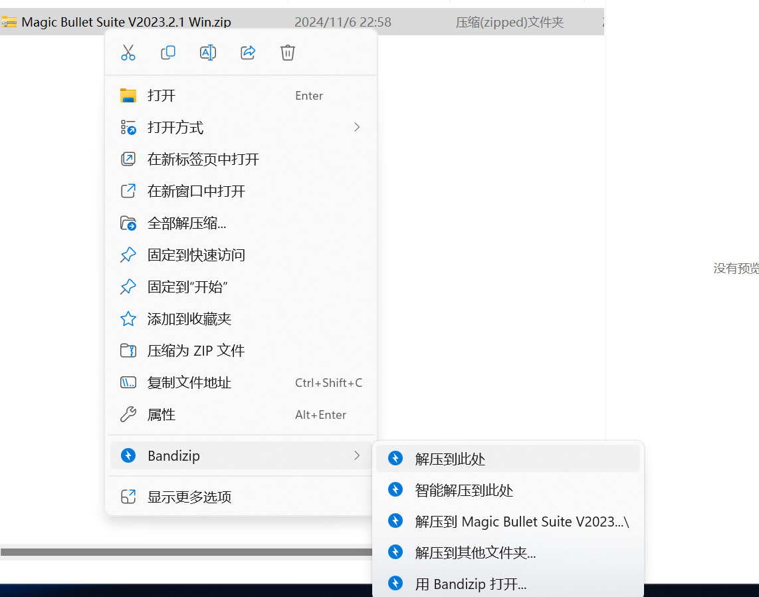
Task: Open 属性 properties entry
Action: click(241, 414)
